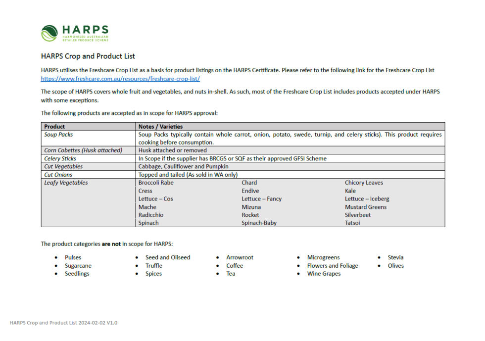Screen dimensions: 485x341
Task: Select Corn Cobettes (Husk attached) entry
Action: pos(84,150)
